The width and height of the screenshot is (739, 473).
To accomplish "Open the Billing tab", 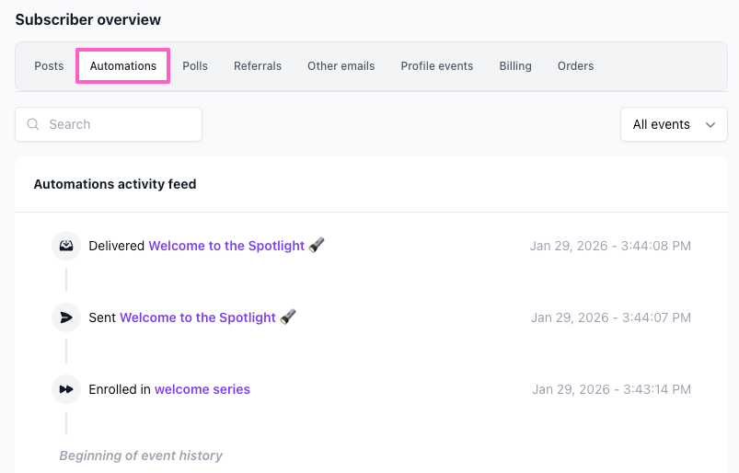I will (515, 66).
